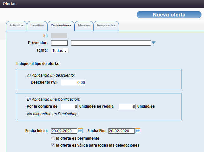Viewport: 204px width, 152px height.
Task: Switch to the Familias tab
Action: (x=37, y=25)
